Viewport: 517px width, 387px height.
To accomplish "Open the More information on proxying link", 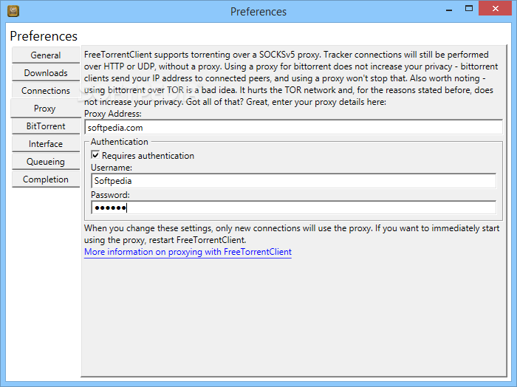I will pos(188,252).
